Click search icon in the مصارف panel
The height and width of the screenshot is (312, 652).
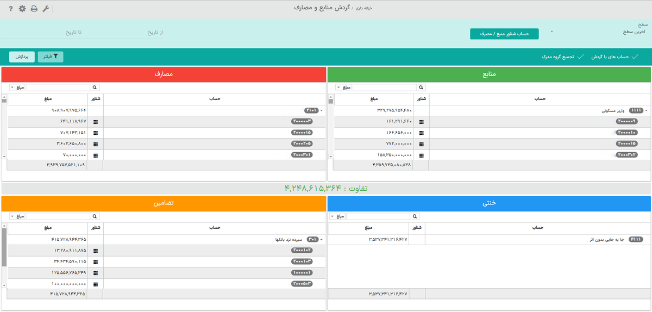[95, 87]
